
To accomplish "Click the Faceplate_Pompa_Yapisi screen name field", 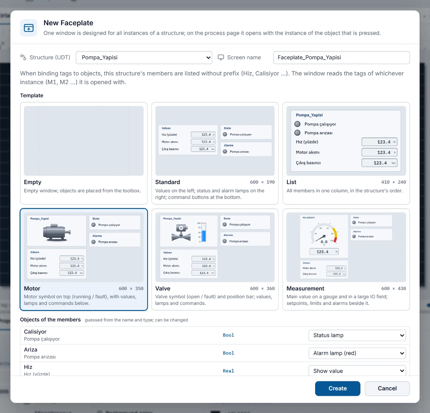I will 341,58.
